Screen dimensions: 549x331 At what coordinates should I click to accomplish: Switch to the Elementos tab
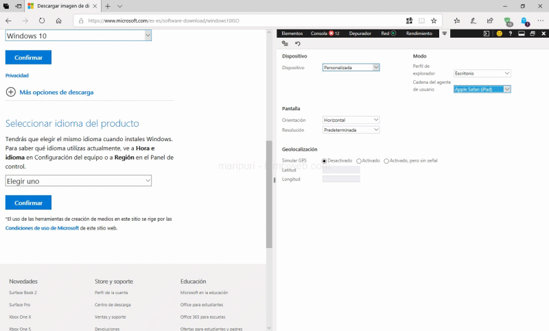[x=292, y=34]
